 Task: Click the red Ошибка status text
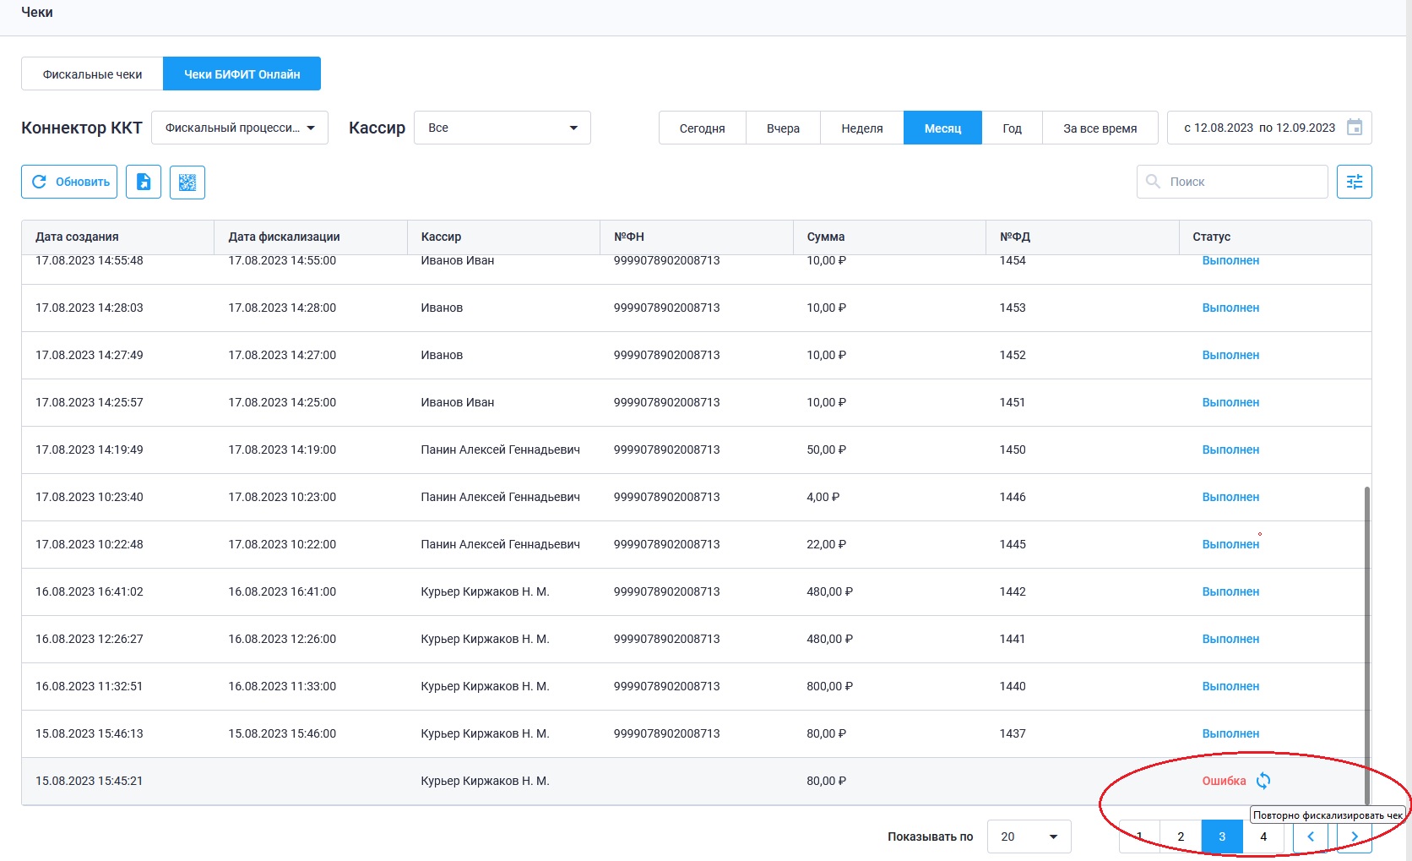[1224, 781]
